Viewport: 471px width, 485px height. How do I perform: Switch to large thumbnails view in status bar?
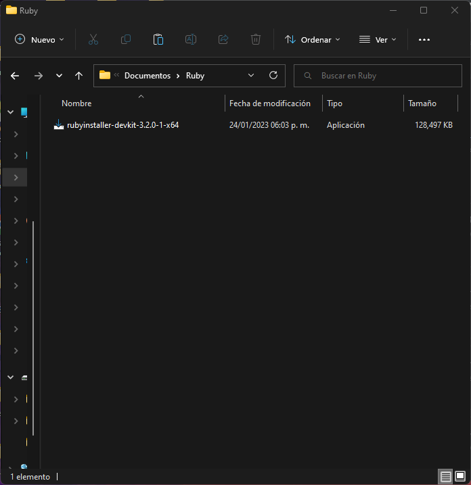click(x=460, y=477)
